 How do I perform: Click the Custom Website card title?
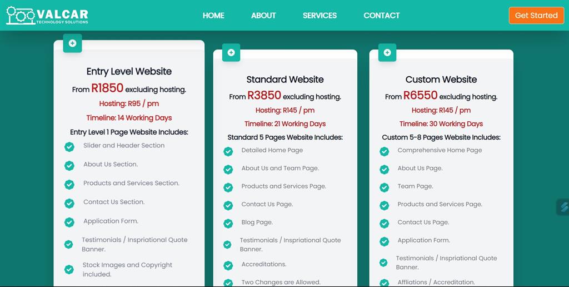(x=441, y=80)
